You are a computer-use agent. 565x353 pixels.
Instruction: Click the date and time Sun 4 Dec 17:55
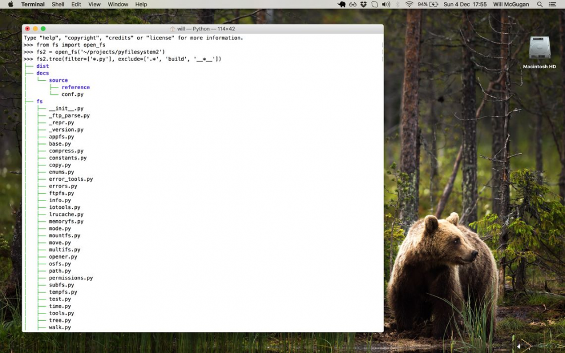[x=465, y=5]
